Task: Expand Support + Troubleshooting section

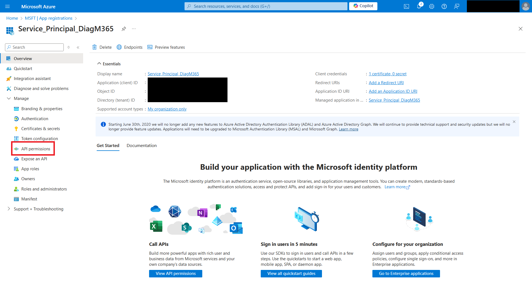Action: point(9,209)
